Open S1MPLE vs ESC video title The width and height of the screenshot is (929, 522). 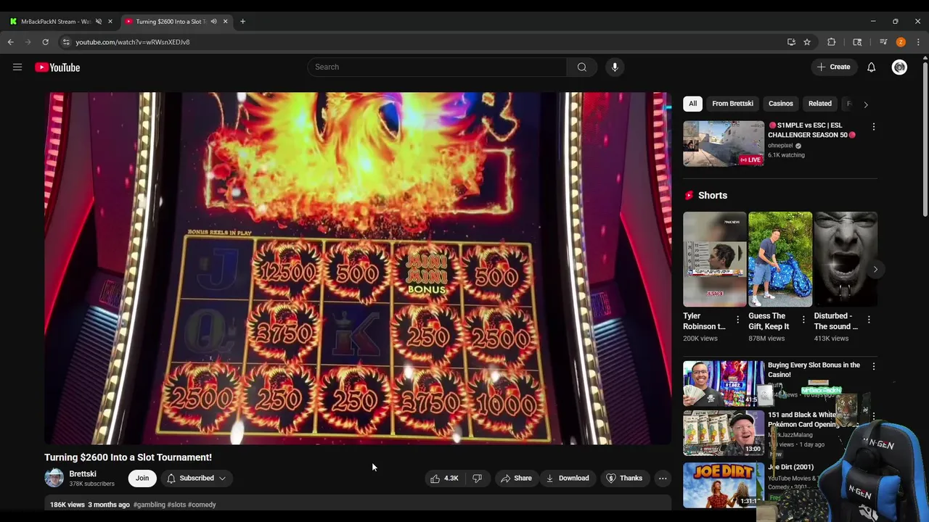(x=811, y=130)
